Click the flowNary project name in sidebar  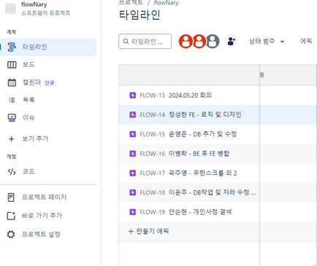coord(34,4)
